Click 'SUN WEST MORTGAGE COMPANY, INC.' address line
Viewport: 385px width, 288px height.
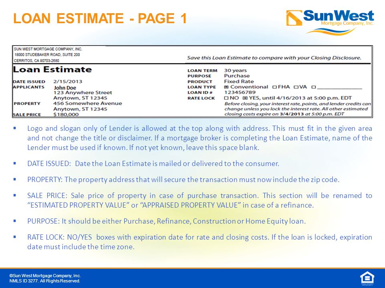48,49
